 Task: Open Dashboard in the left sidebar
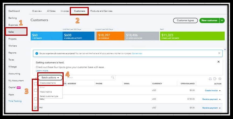pos(14,11)
